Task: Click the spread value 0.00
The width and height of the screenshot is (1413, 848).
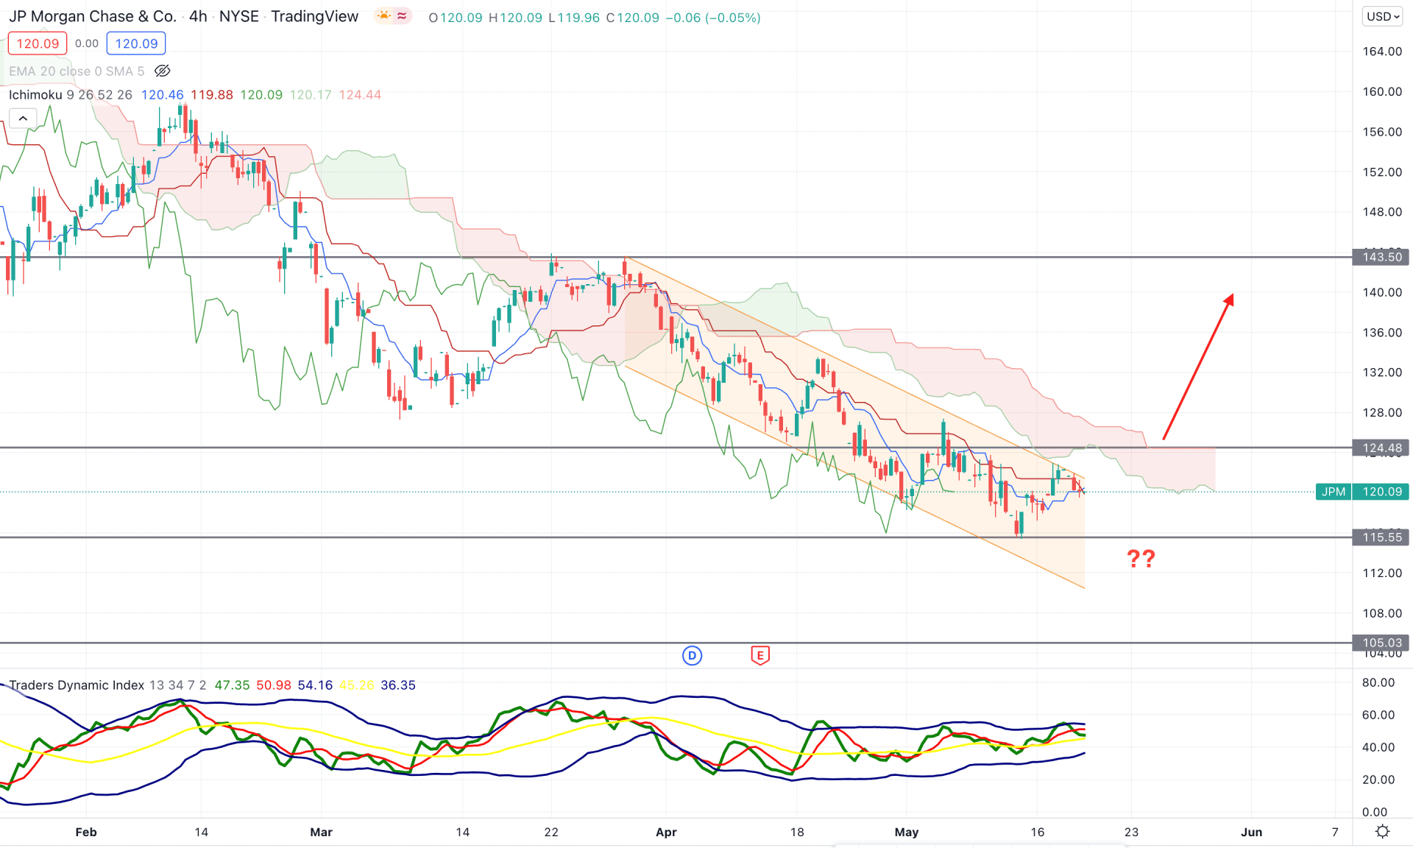Action: (87, 43)
